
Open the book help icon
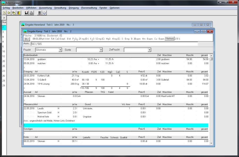tap(44, 13)
